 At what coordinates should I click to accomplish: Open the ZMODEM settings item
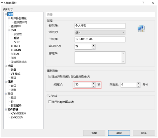[x=17, y=117]
